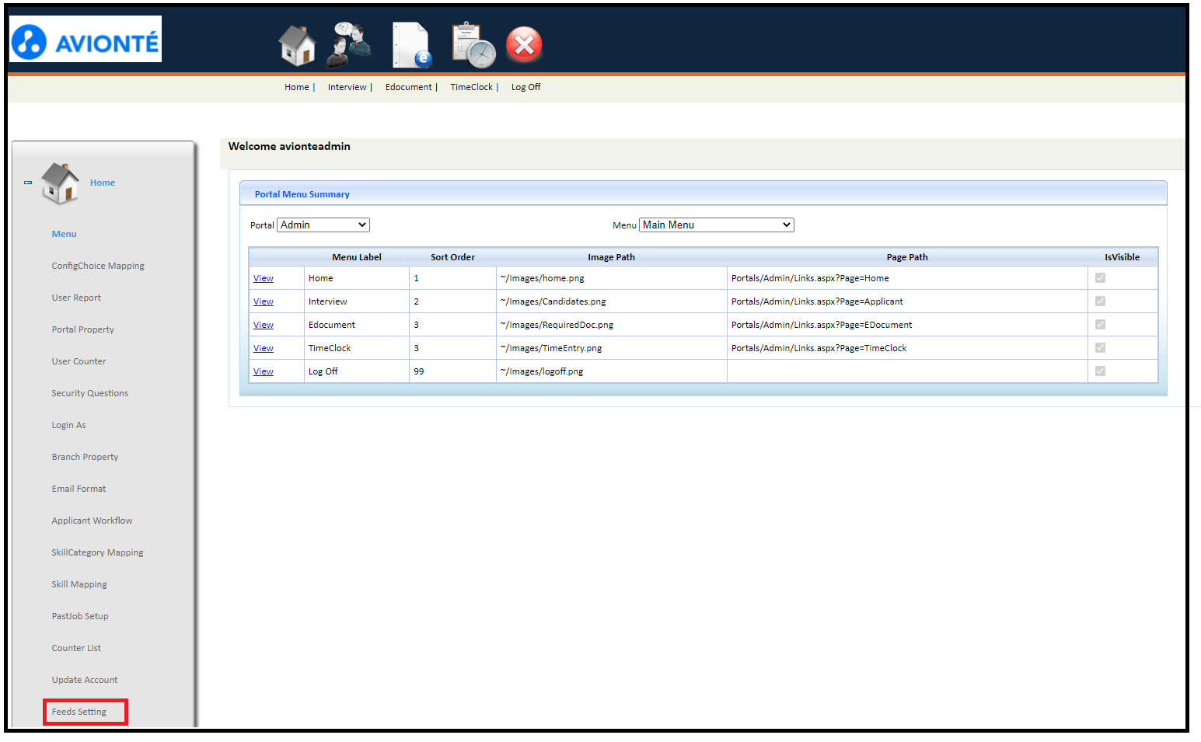Open User Report in sidebar

pos(76,298)
